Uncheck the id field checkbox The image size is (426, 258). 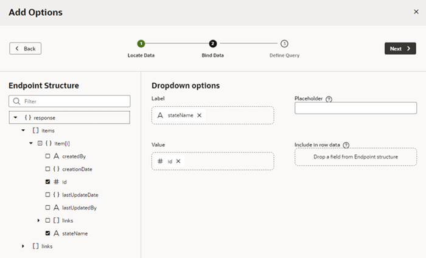47,182
